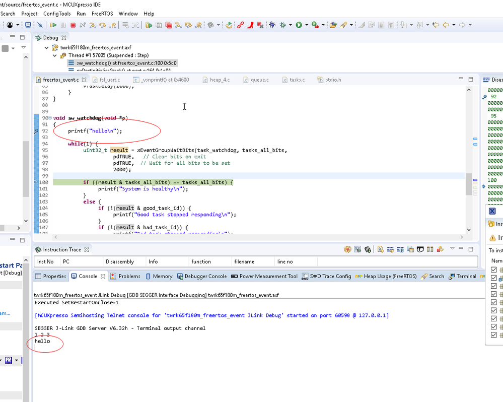
Task: Click the Resume All debug sessions icon
Action: (x=149, y=25)
